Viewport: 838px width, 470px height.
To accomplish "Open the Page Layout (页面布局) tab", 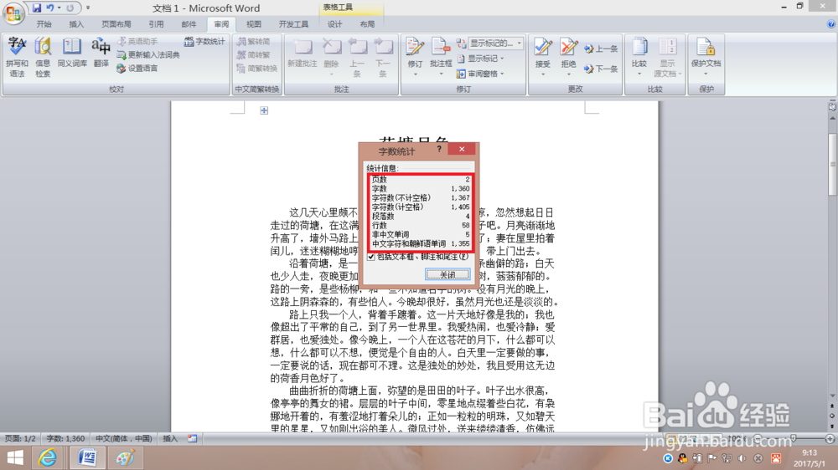I will coord(116,24).
